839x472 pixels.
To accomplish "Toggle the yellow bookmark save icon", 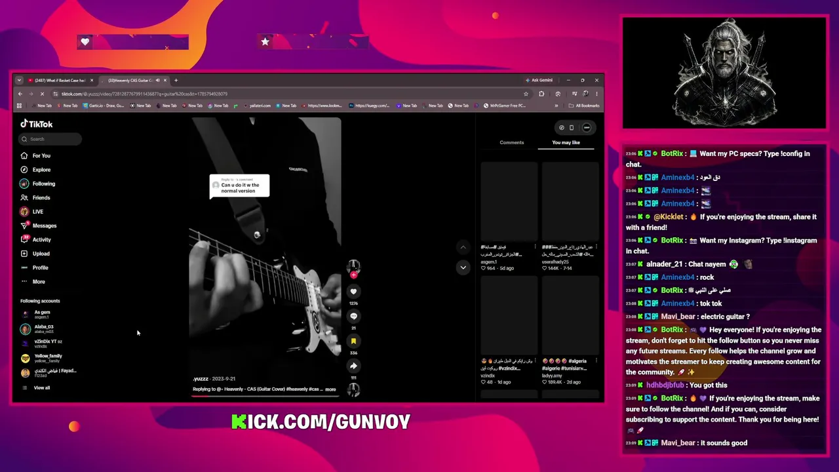I will (x=353, y=342).
